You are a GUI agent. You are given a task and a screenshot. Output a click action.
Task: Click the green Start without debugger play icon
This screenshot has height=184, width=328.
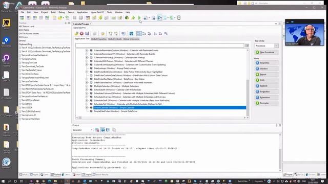[x=139, y=18]
